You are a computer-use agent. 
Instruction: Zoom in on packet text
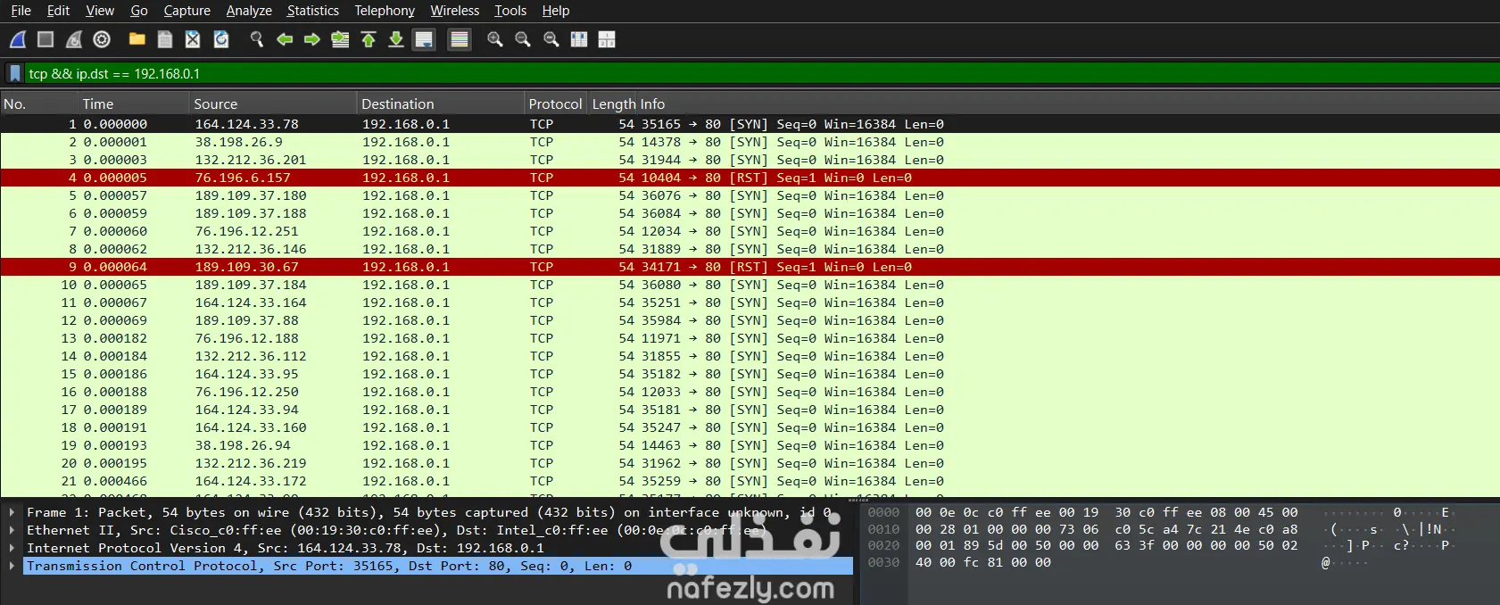[495, 39]
